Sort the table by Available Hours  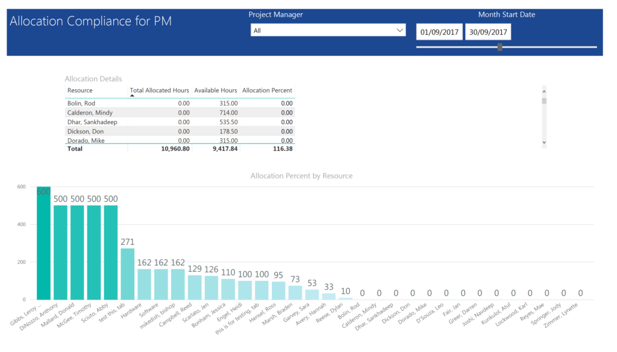click(216, 90)
